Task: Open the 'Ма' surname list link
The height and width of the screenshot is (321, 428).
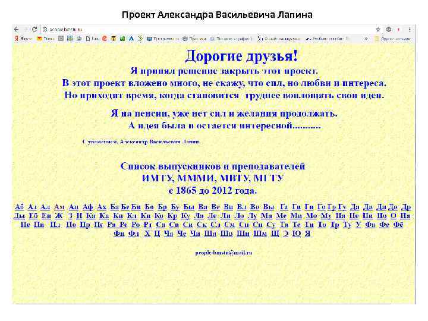Action: pyautogui.click(x=266, y=216)
